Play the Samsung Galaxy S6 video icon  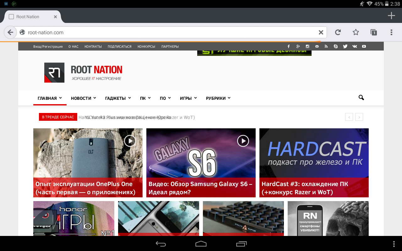[243, 141]
